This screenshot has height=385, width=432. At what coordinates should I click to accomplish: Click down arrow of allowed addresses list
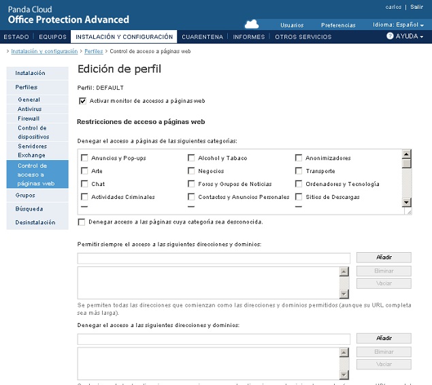(344, 294)
